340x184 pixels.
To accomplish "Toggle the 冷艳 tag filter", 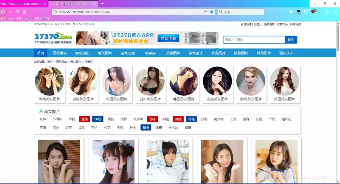I will coord(192,119).
